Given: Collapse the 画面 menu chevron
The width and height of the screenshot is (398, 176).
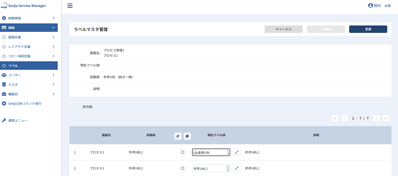Looking at the screenshot, I should click(x=53, y=27).
